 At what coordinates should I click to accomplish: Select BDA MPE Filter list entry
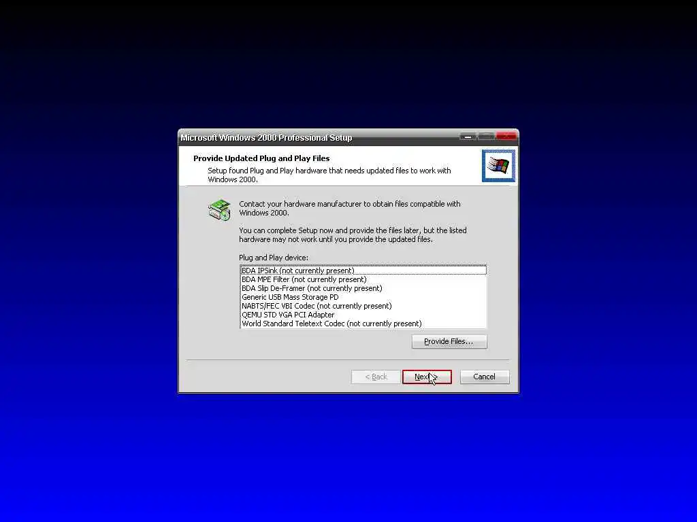[363, 279]
